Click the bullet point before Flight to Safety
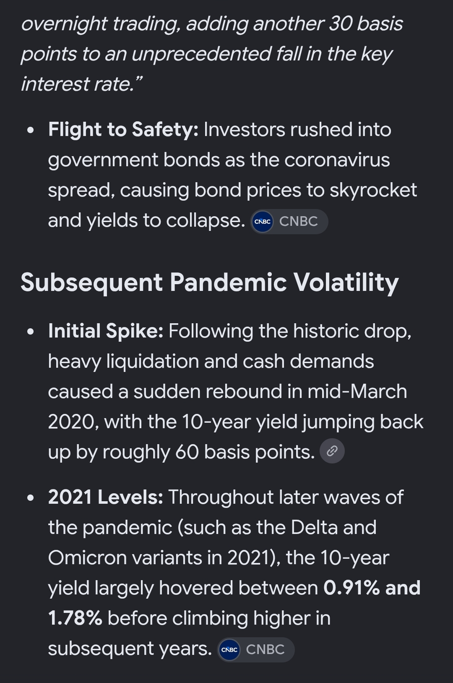The image size is (453, 683). coord(30,130)
